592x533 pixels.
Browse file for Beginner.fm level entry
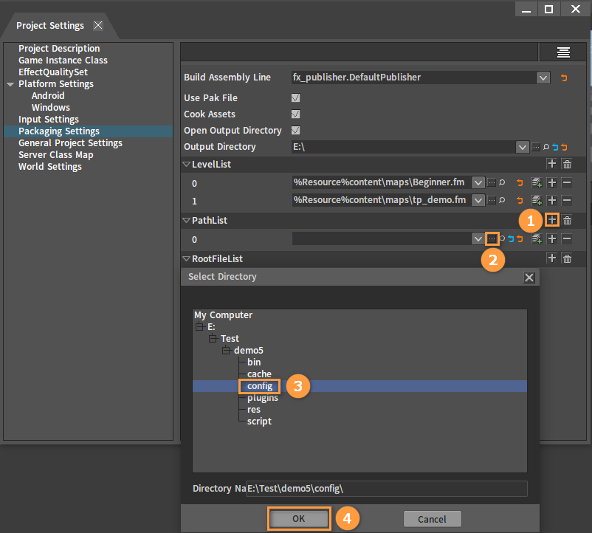[x=492, y=182]
